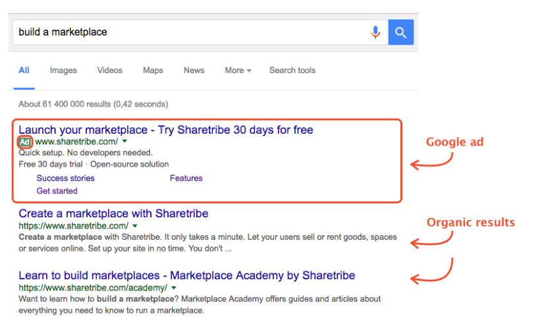Click the blue magnifying glass search button
538x326 pixels.
pos(400,32)
